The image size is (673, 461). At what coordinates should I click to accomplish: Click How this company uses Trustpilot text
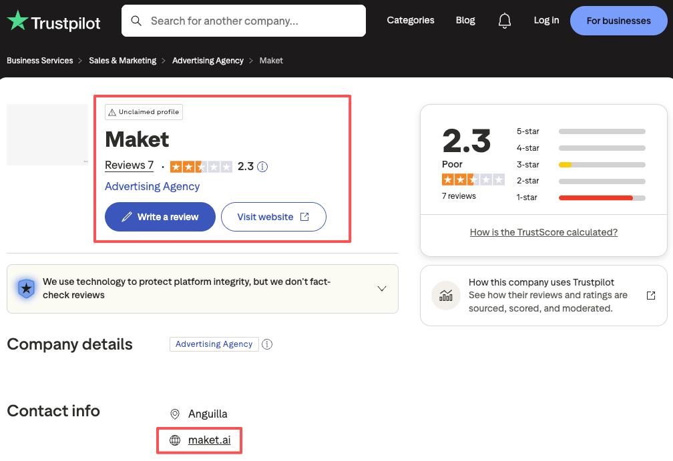pos(541,282)
